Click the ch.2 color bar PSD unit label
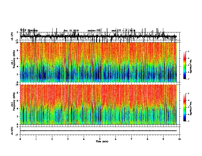Viewport: 202px width, 156px height. 191,108
